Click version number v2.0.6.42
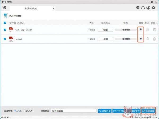 5,117
